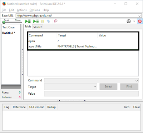
Task: Switch to the Rollup tab
Action: tap(51, 107)
